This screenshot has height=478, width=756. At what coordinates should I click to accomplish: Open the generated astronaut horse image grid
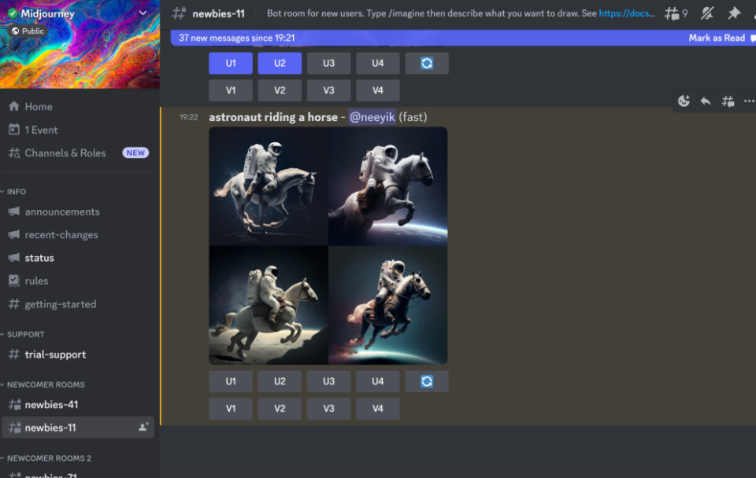click(328, 245)
